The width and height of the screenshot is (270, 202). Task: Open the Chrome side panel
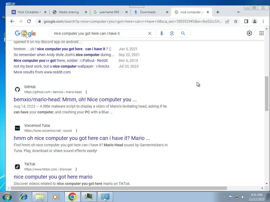click(246, 21)
